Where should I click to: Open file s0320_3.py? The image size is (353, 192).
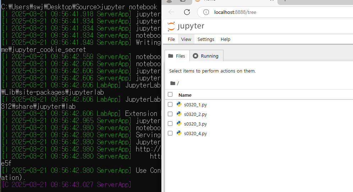click(195, 124)
